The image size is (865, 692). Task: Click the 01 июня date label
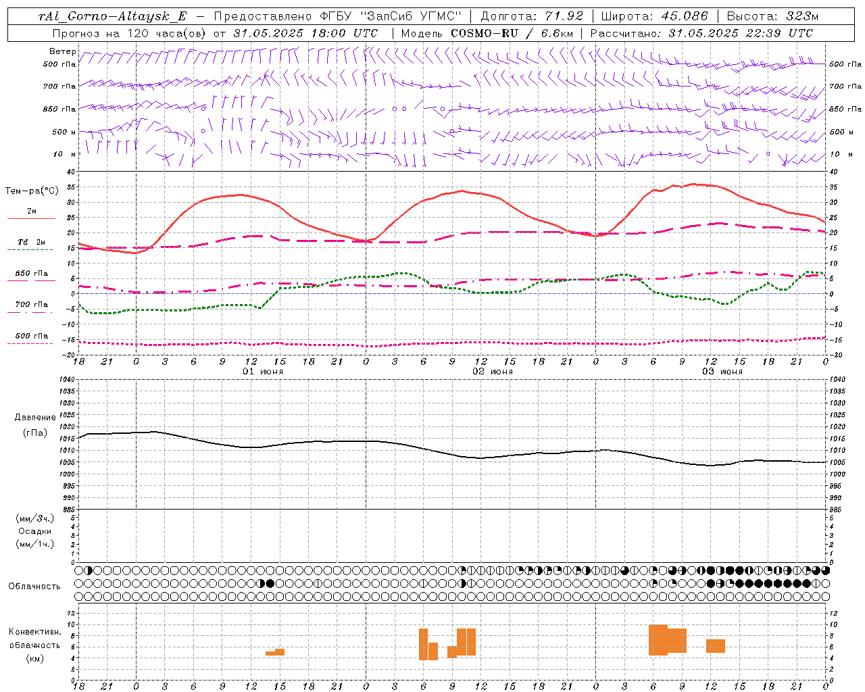[x=263, y=372]
